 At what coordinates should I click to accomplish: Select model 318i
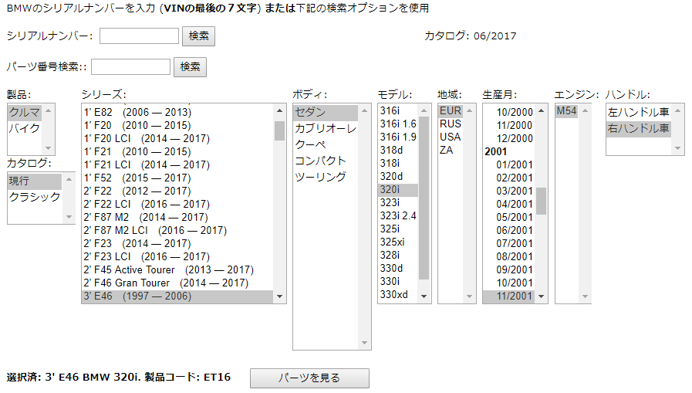[x=398, y=164]
